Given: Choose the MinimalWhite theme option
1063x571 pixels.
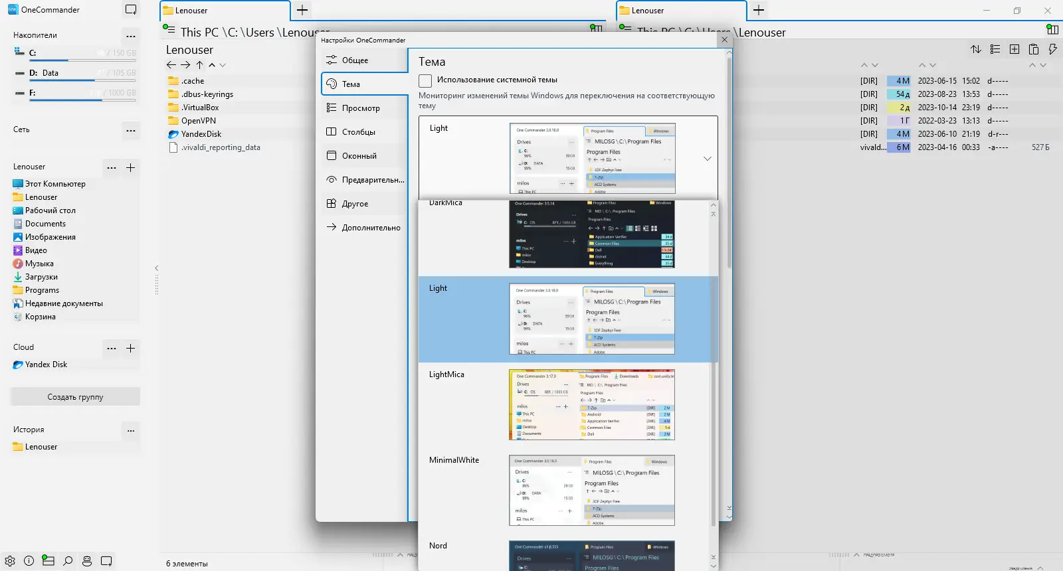Looking at the screenshot, I should pyautogui.click(x=563, y=491).
